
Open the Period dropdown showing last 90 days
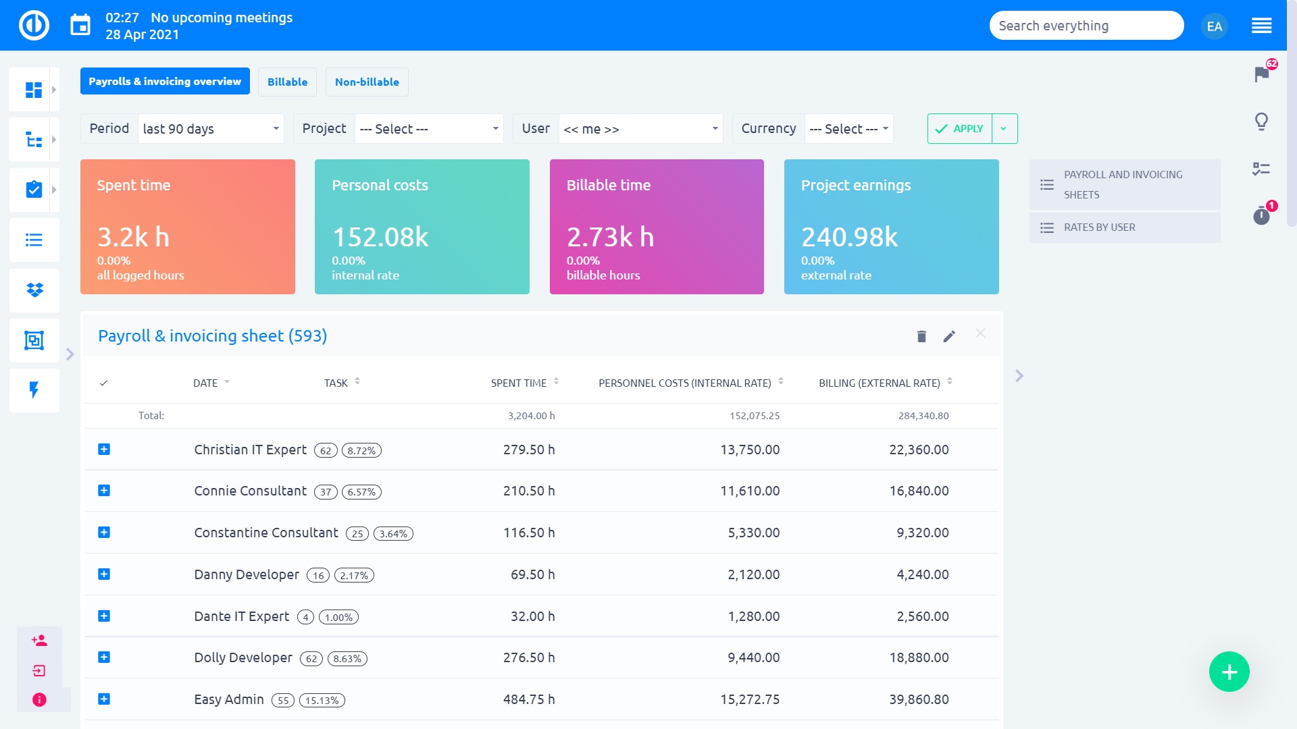tap(211, 129)
